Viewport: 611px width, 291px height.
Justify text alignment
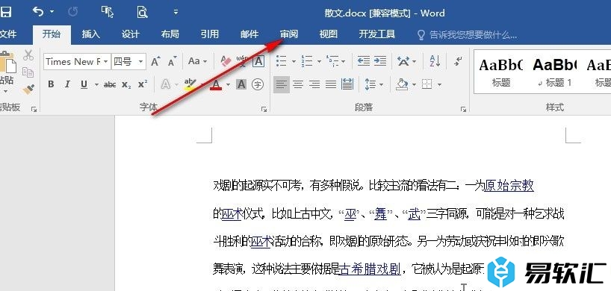(x=331, y=84)
